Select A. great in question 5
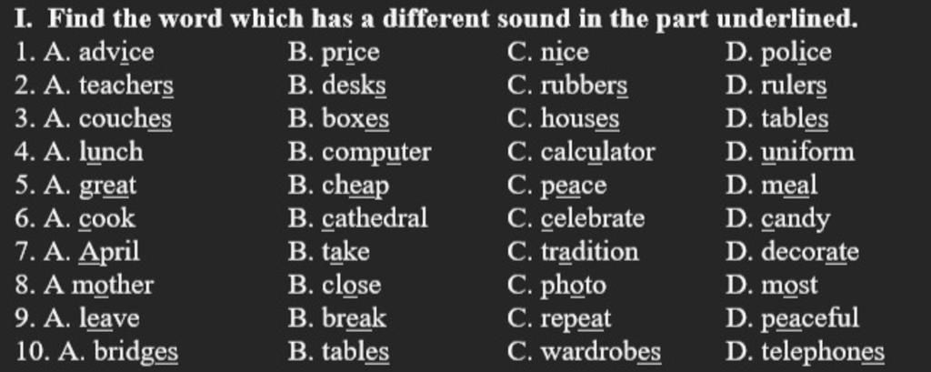This screenshot has width=931, height=372. tap(90, 186)
